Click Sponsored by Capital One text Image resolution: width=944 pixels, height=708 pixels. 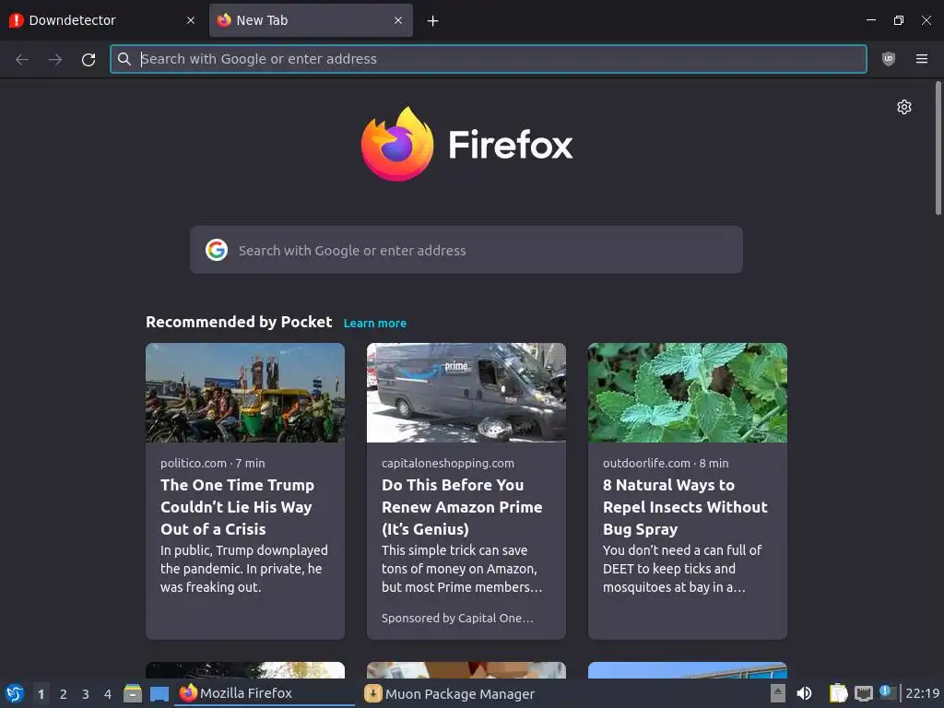point(457,619)
